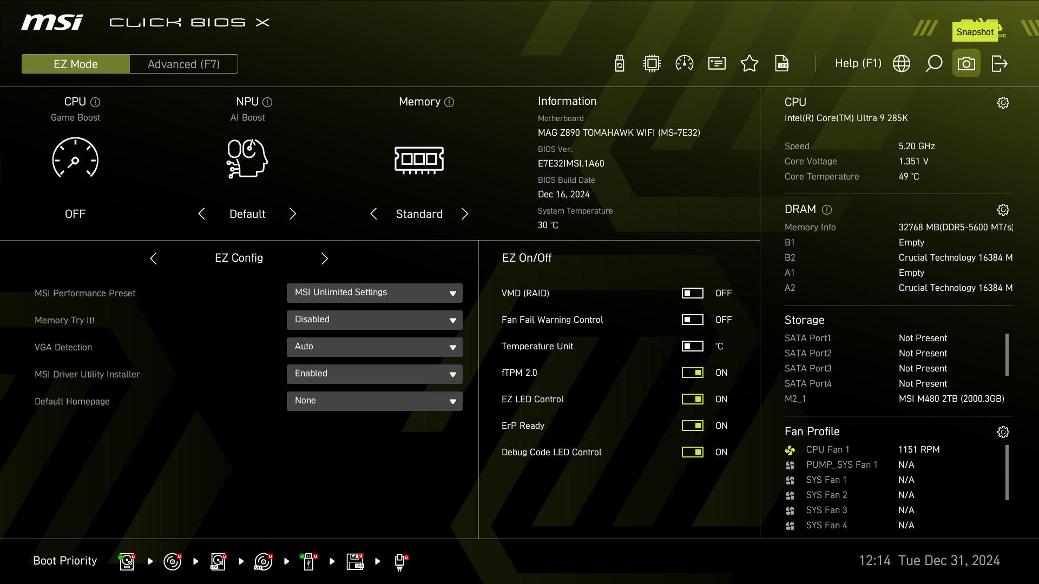The height and width of the screenshot is (584, 1039).
Task: Toggle ErP Ready on switch
Action: [x=692, y=426]
